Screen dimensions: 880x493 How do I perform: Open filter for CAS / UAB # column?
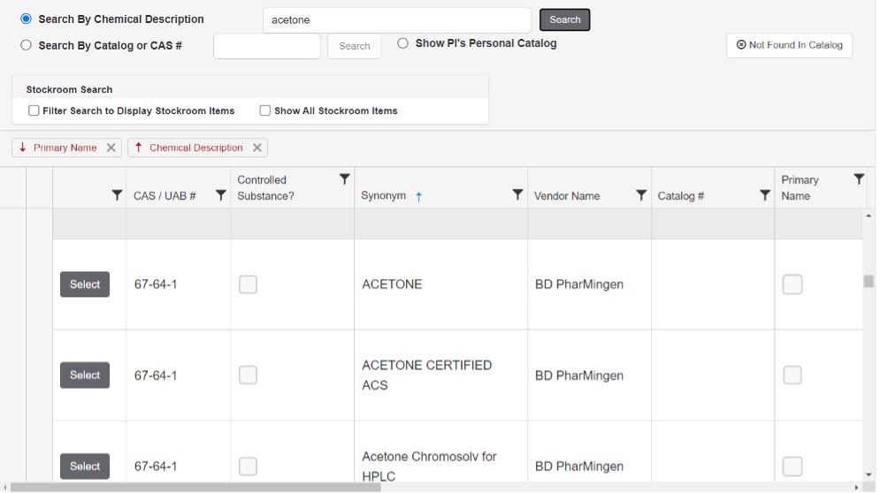221,196
